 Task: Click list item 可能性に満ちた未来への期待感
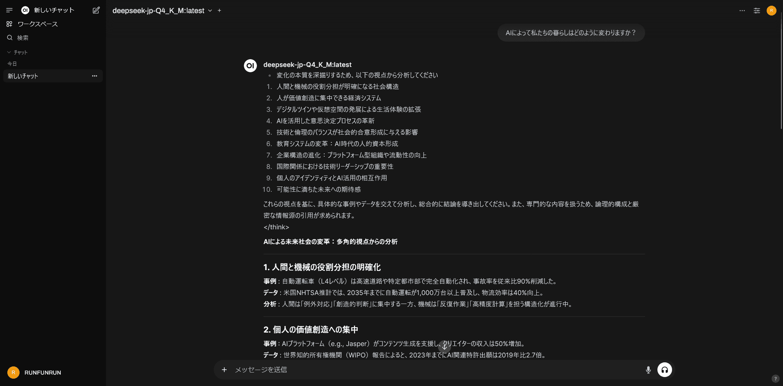319,189
